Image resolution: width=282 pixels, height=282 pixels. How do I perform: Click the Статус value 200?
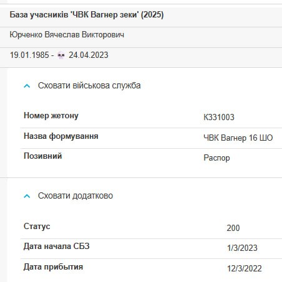pyautogui.click(x=233, y=228)
